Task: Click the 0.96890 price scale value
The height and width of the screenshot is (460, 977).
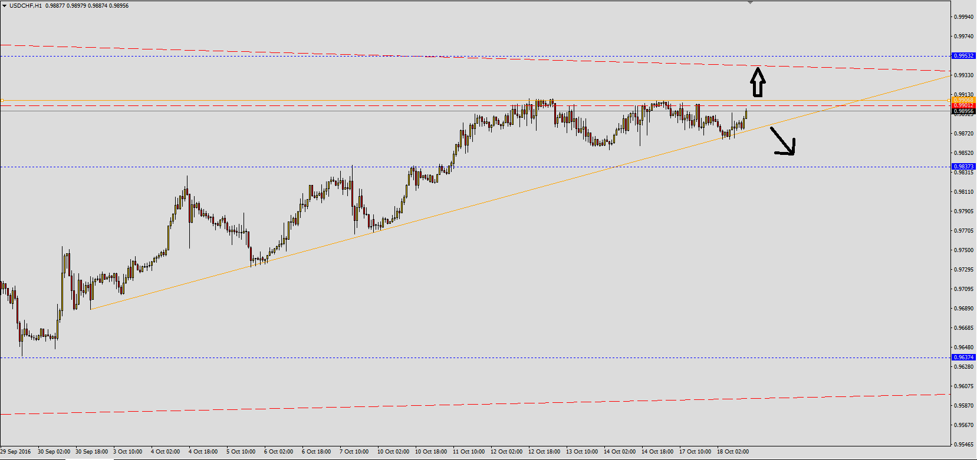Action: 964,309
